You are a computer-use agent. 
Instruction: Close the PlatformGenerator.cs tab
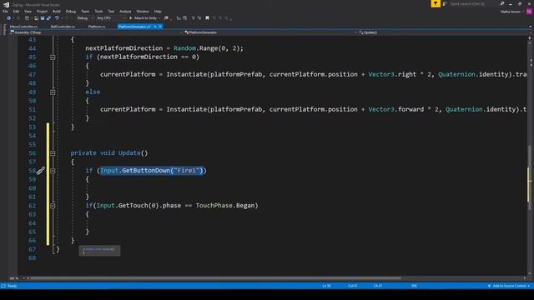[160, 27]
